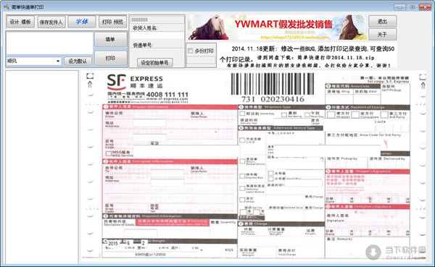Click the 填单 fill-form button
Screen dimensions: 435x267
tap(111, 40)
